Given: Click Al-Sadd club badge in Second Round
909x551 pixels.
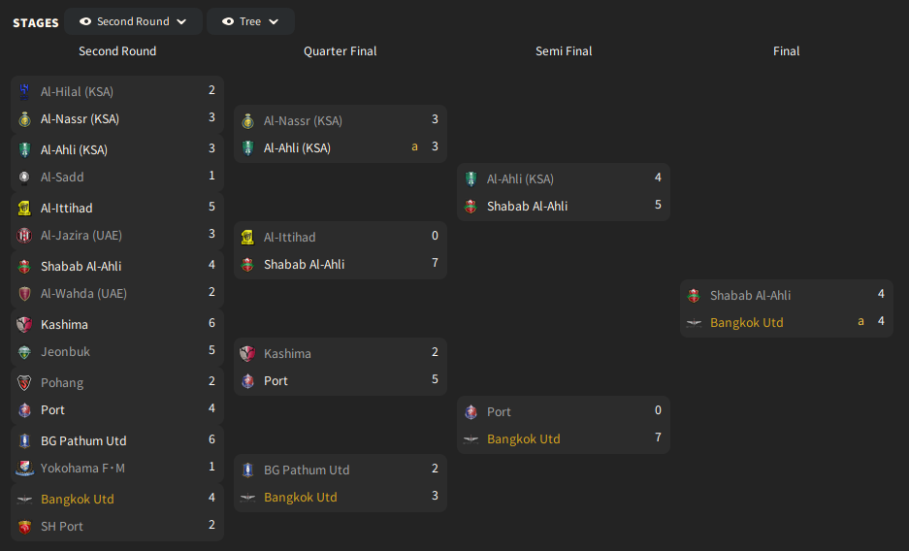Looking at the screenshot, I should click(24, 178).
